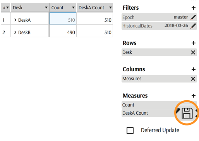Open the Desk column header dropdown

click(46, 7)
